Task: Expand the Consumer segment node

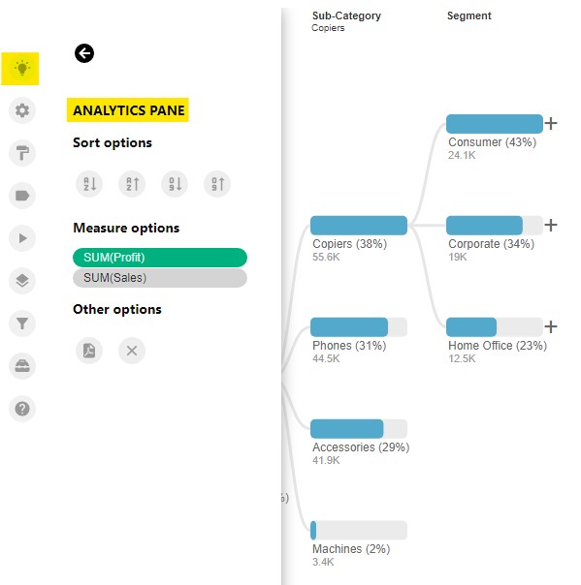Action: tap(551, 123)
